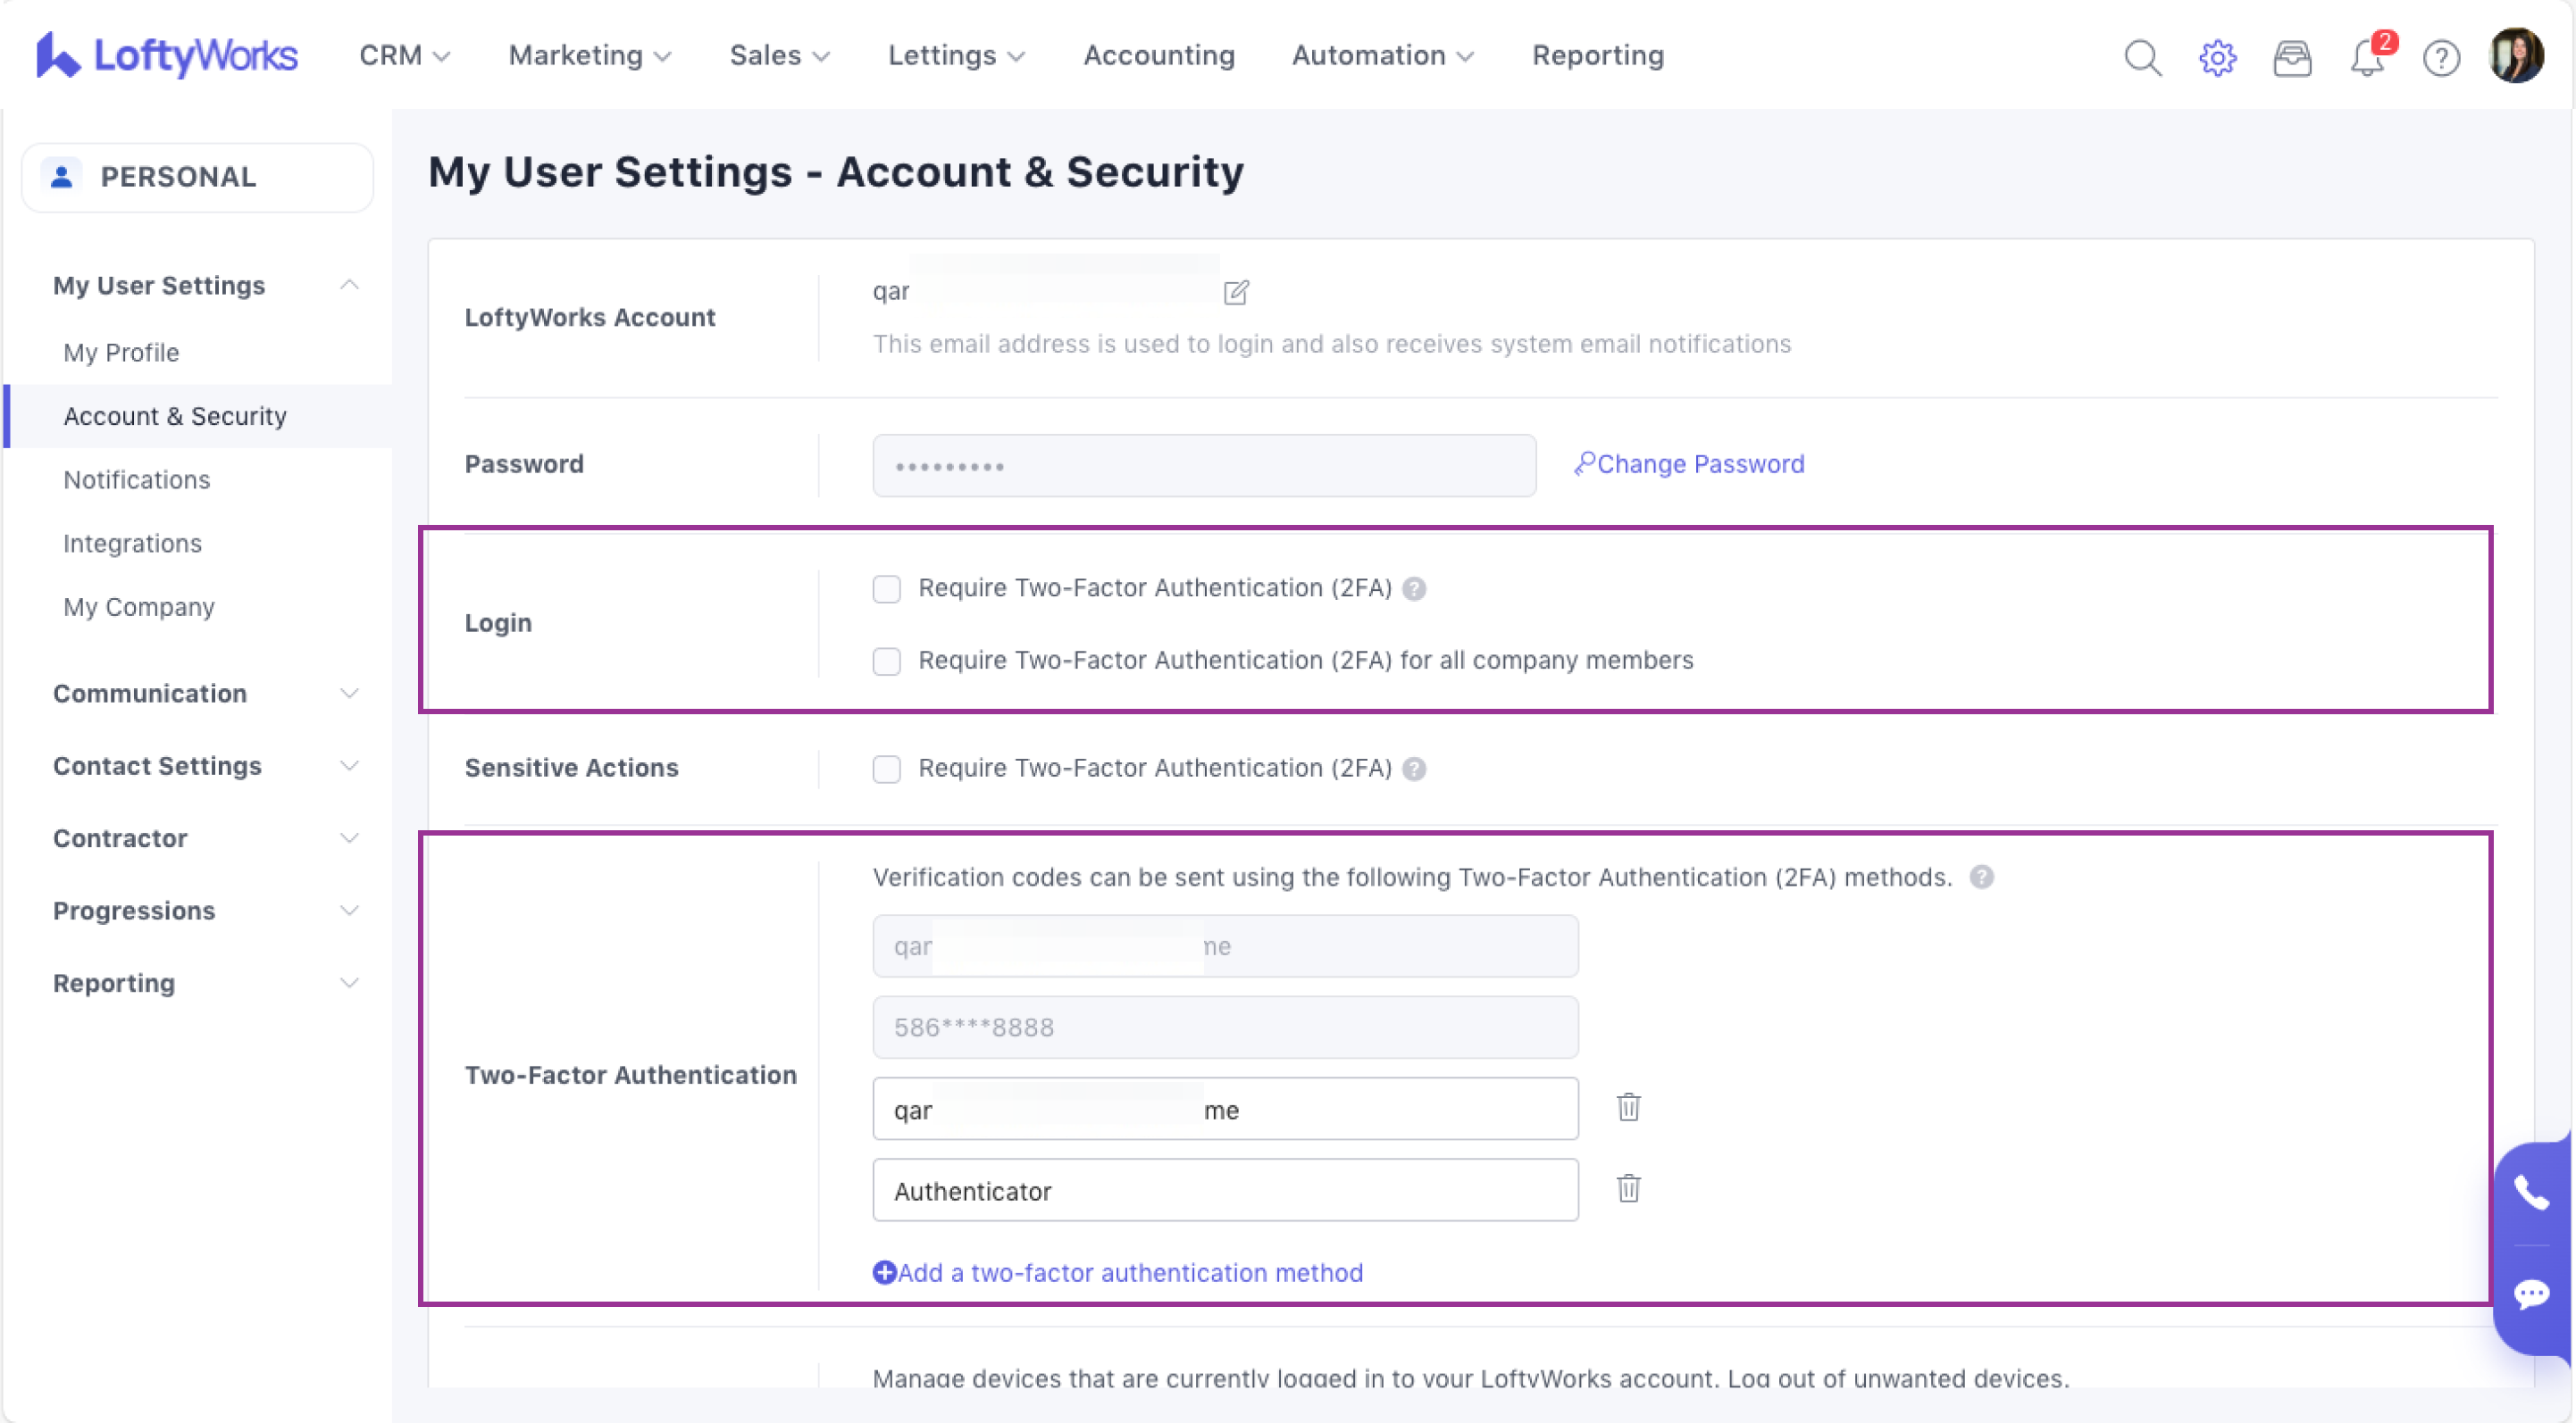Go to Accounting in top navigation

tap(1159, 55)
